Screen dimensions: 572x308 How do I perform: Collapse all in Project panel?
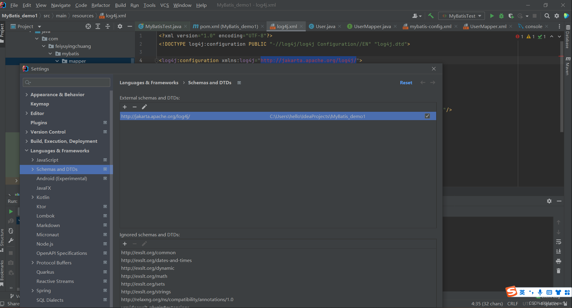point(108,26)
